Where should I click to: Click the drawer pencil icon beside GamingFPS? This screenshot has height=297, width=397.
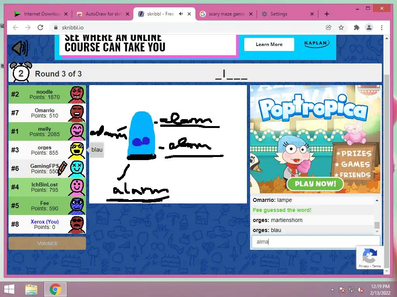click(62, 169)
